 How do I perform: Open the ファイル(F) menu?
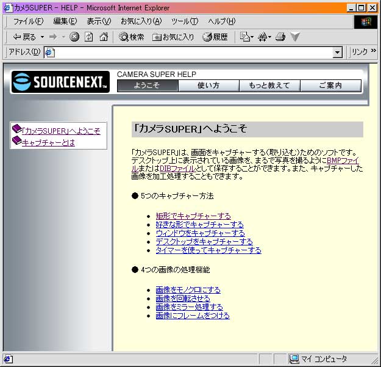click(29, 21)
